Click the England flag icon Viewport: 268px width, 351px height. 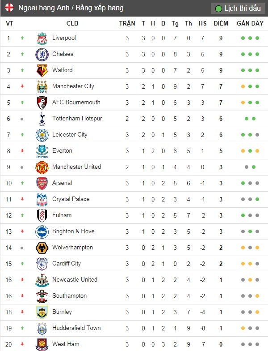[9, 8]
